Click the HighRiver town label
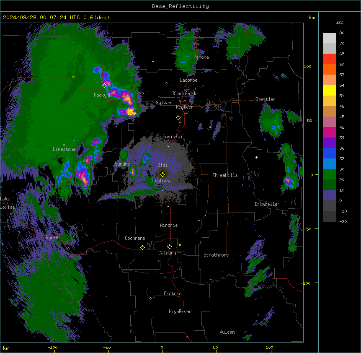 tap(180, 311)
